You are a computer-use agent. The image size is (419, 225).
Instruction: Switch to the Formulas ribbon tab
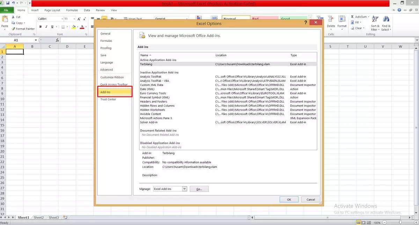pos(72,10)
